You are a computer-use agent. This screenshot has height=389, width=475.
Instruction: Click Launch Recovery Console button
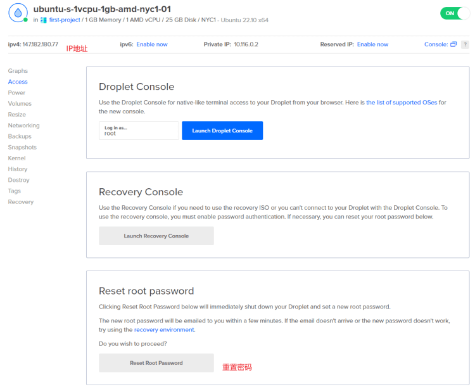tap(156, 236)
